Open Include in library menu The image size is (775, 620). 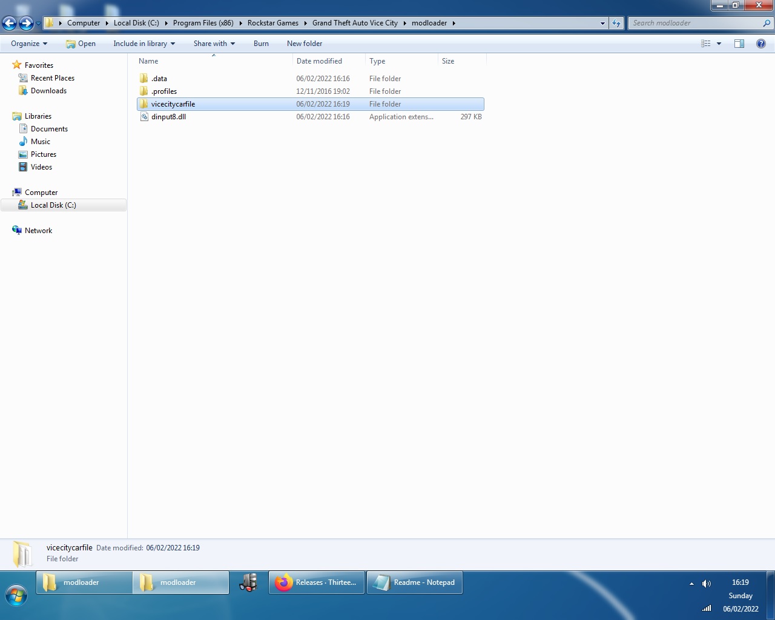point(144,44)
